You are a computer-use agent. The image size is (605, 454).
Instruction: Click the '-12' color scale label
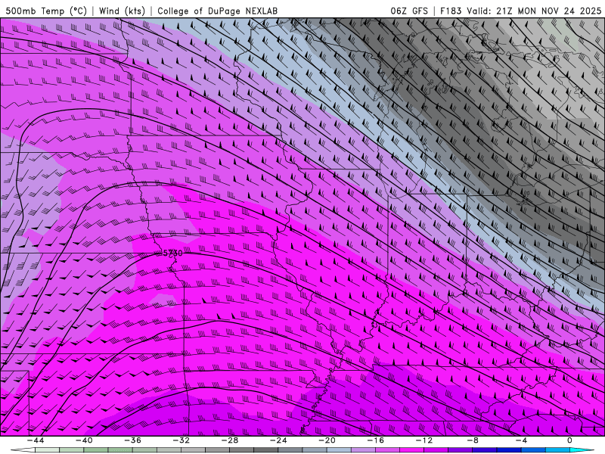point(424,440)
